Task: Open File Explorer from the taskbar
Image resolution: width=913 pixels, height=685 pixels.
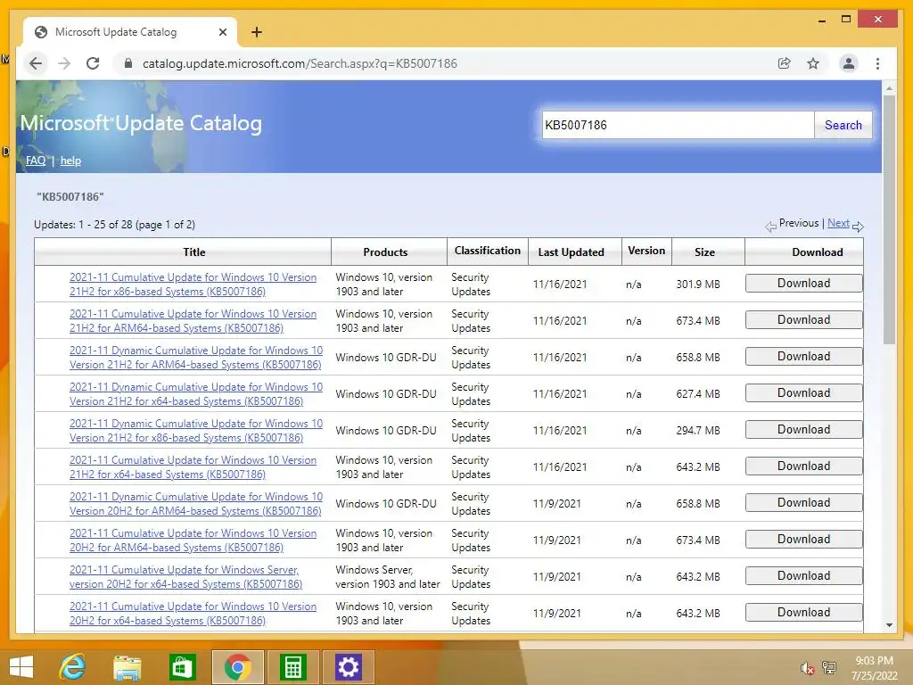Action: [x=127, y=667]
